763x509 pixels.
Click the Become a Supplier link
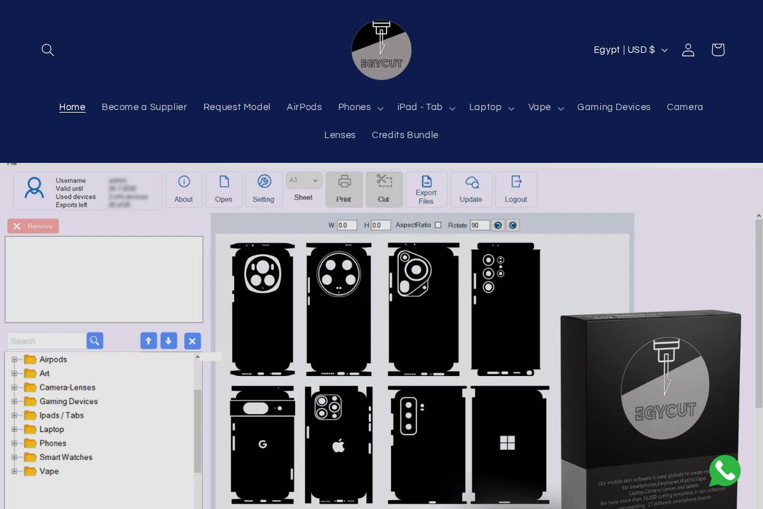144,107
